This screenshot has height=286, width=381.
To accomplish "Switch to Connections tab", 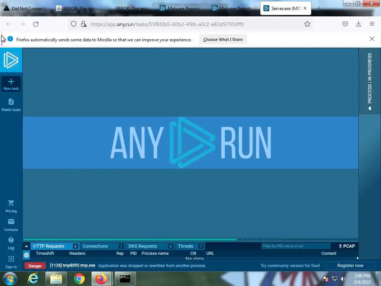I will click(x=103, y=246).
